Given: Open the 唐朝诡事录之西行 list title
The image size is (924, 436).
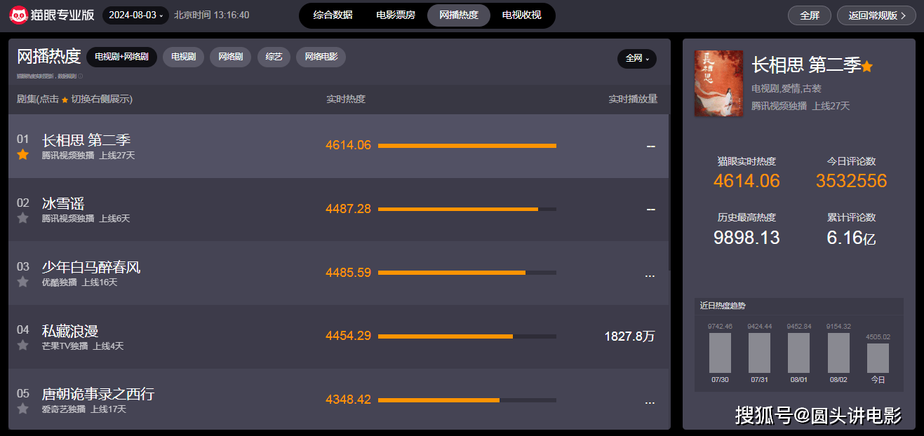Looking at the screenshot, I should click(x=98, y=395).
